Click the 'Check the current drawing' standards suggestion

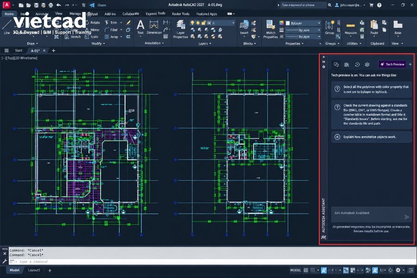pyautogui.click(x=372, y=114)
